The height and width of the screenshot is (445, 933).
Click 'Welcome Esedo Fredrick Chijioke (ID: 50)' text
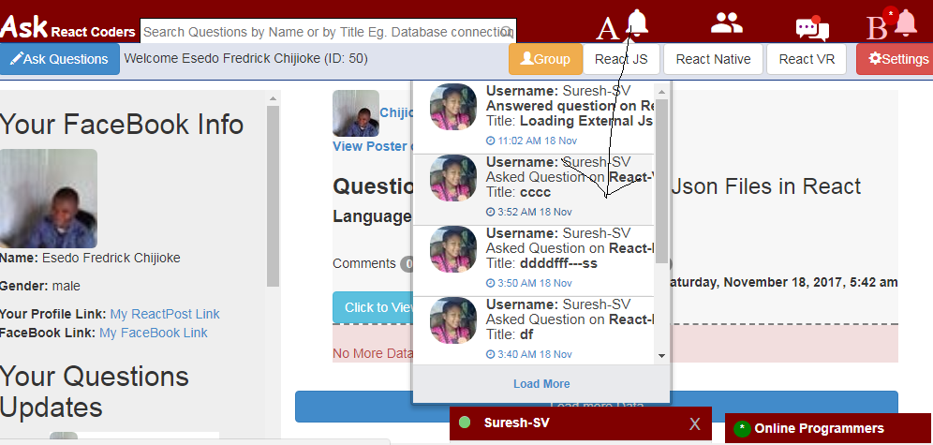click(x=245, y=58)
